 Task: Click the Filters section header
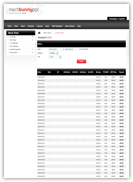(x=81, y=44)
